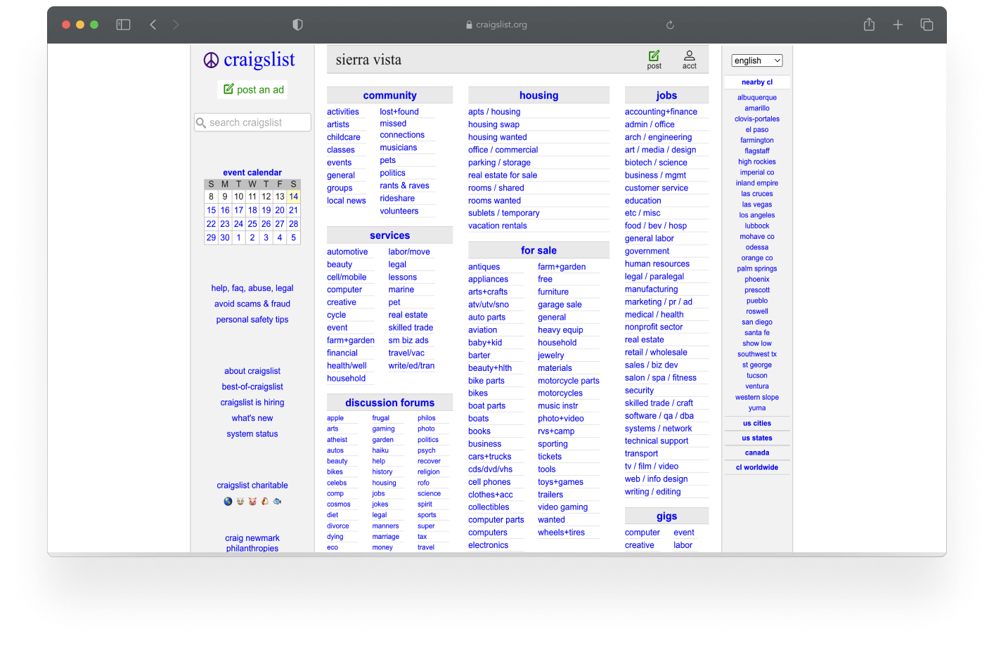Click the craigslist peace symbol logo
This screenshot has height=645, width=994.
211,60
